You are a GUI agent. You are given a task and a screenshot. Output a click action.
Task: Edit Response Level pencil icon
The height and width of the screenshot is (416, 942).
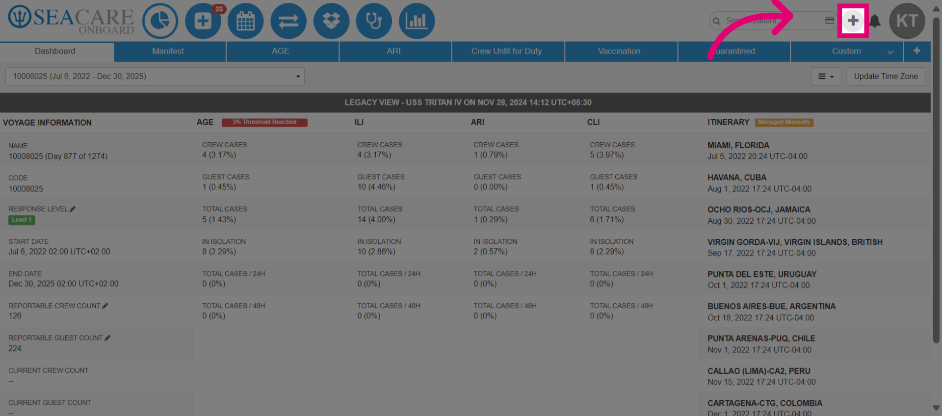point(73,209)
